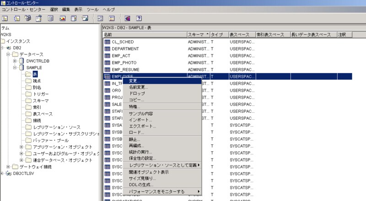The height and width of the screenshot is (201, 366).
Task: Show the Legend toolbar icon
Action: pyautogui.click(x=112, y=18)
